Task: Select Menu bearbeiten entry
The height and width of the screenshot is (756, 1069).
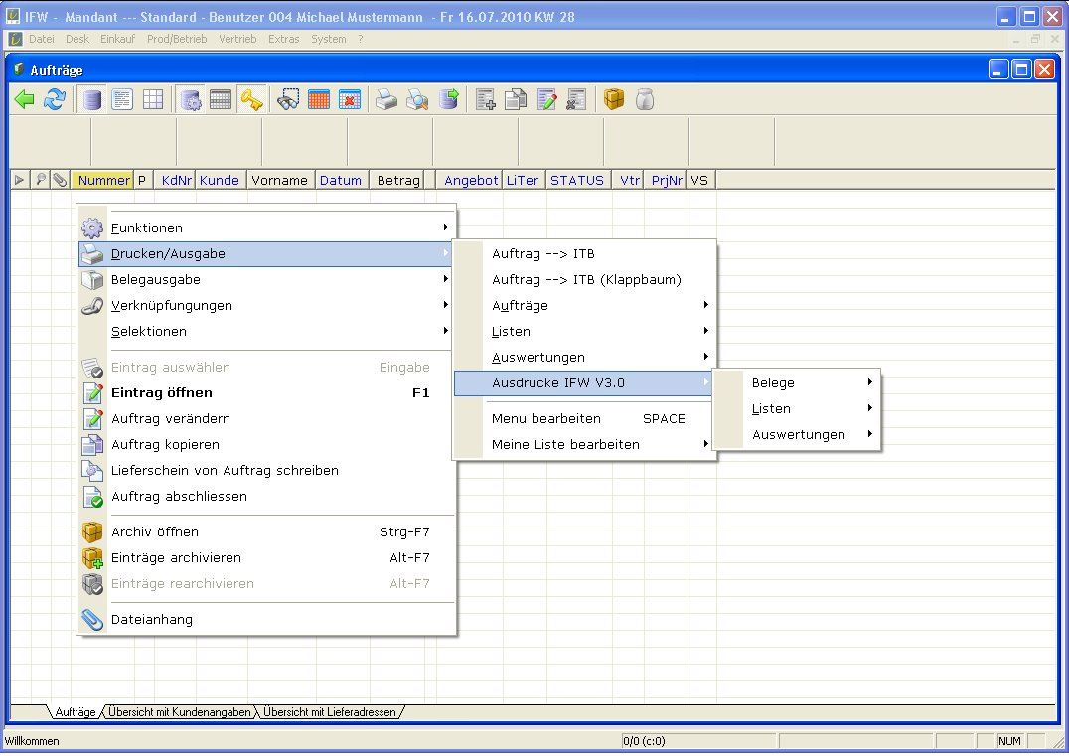Action: tap(546, 418)
